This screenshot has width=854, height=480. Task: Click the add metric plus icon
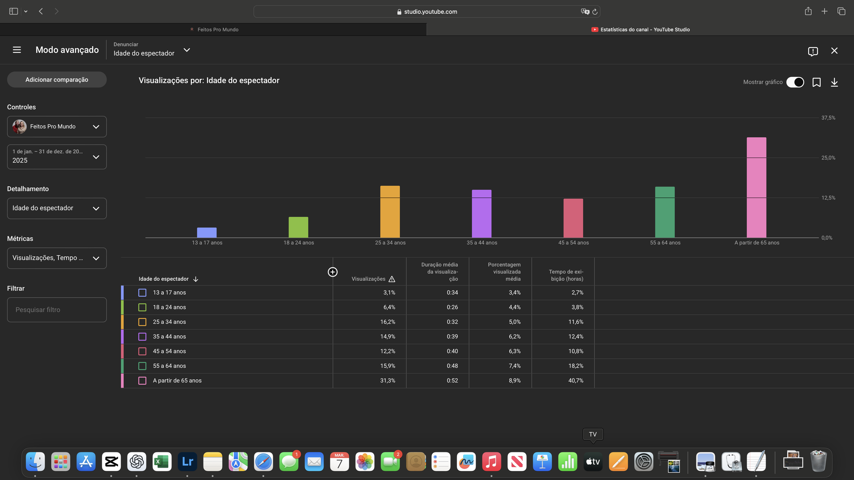[332, 272]
